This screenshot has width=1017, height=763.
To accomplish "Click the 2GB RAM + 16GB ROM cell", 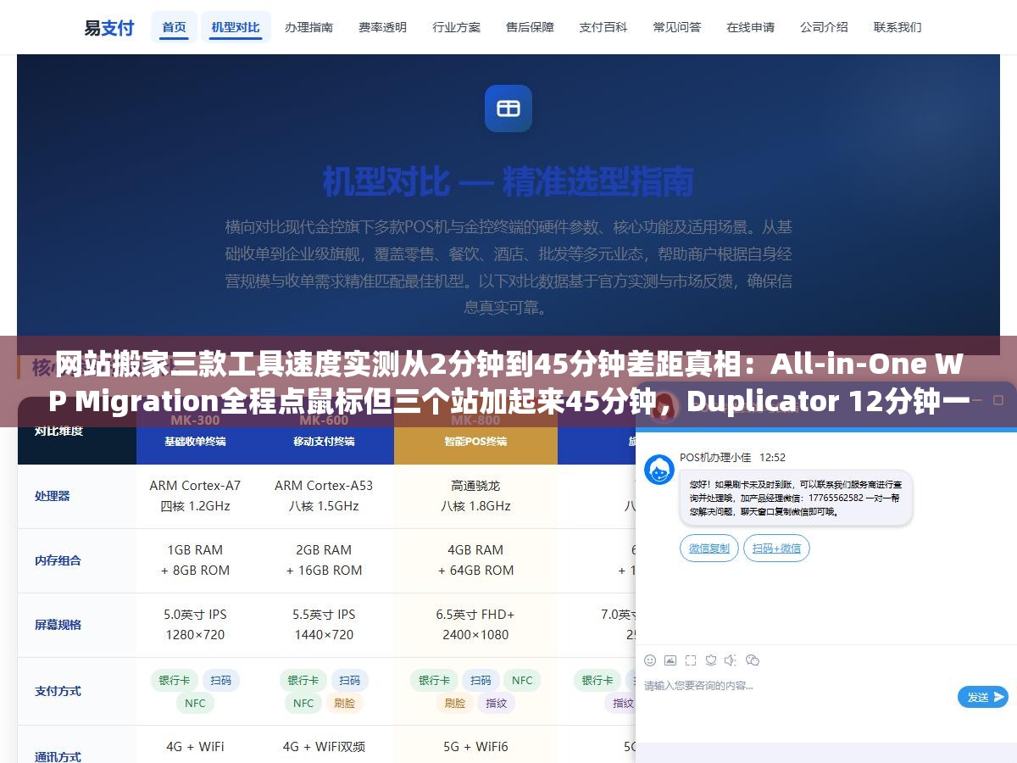I will 324,560.
